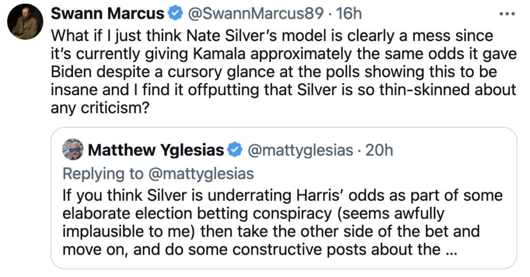The width and height of the screenshot is (530, 277).
Task: Click the 16h tweet timestamp
Action: point(347,14)
